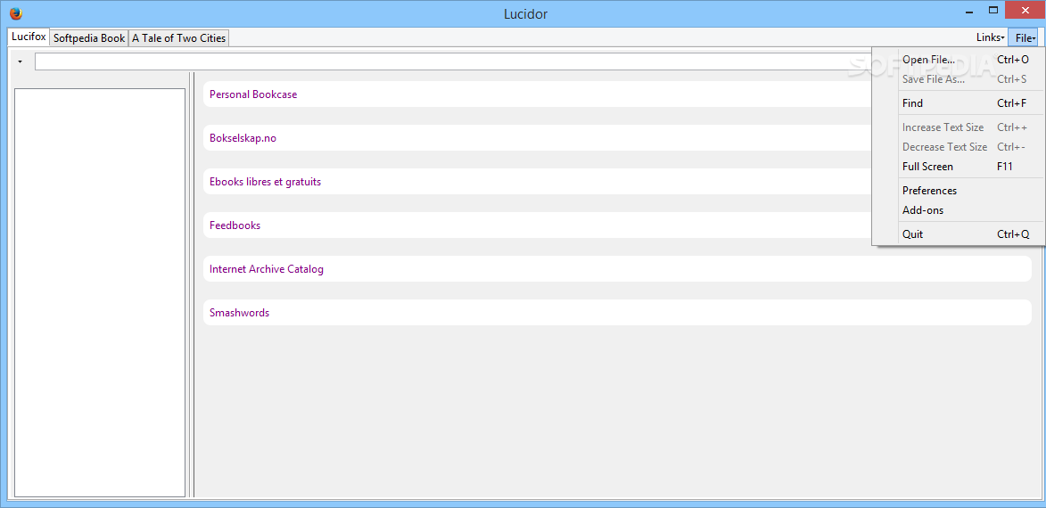1046x508 pixels.
Task: Open the Personal Bookcase link
Action: tap(253, 94)
